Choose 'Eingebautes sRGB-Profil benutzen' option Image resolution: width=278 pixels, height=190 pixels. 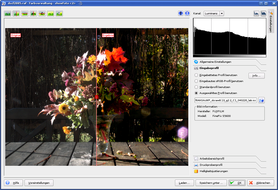point(196,81)
